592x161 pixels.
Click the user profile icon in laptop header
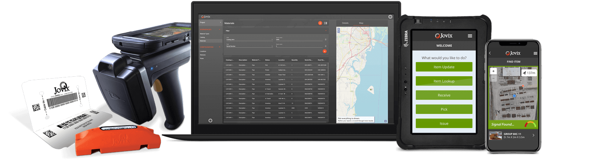click(x=390, y=17)
